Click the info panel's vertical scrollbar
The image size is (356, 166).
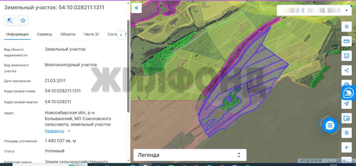pyautogui.click(x=128, y=66)
